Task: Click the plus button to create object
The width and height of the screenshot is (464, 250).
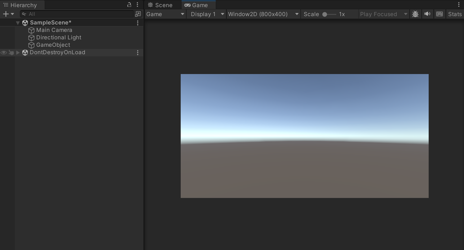Action: [x=6, y=14]
